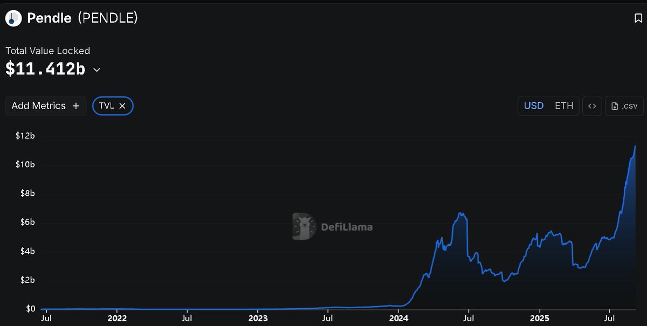Image resolution: width=647 pixels, height=326 pixels.
Task: Click the $6b y-axis label
Action: pos(27,222)
